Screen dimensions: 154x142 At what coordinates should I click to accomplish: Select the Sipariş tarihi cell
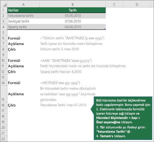[x=24, y=27]
